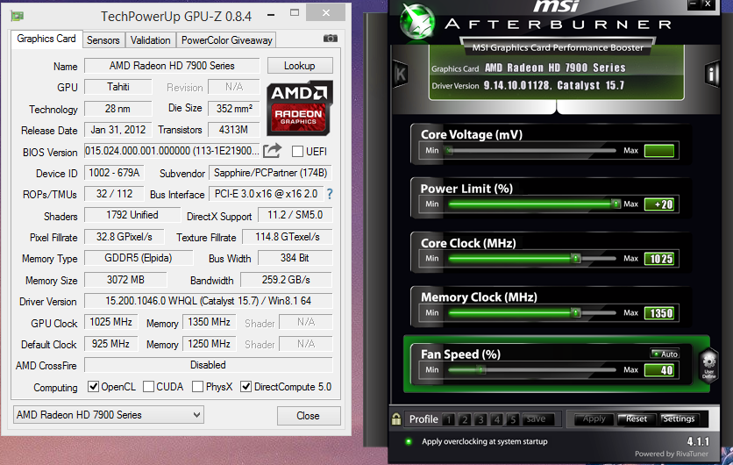733x465 pixels.
Task: Click the Shaders '1792 Unified' value
Action: pos(132,215)
